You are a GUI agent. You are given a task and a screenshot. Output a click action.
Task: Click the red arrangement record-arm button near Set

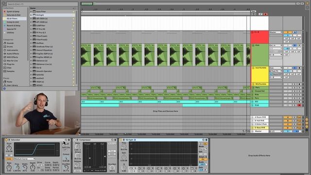pyautogui.click(x=265, y=14)
